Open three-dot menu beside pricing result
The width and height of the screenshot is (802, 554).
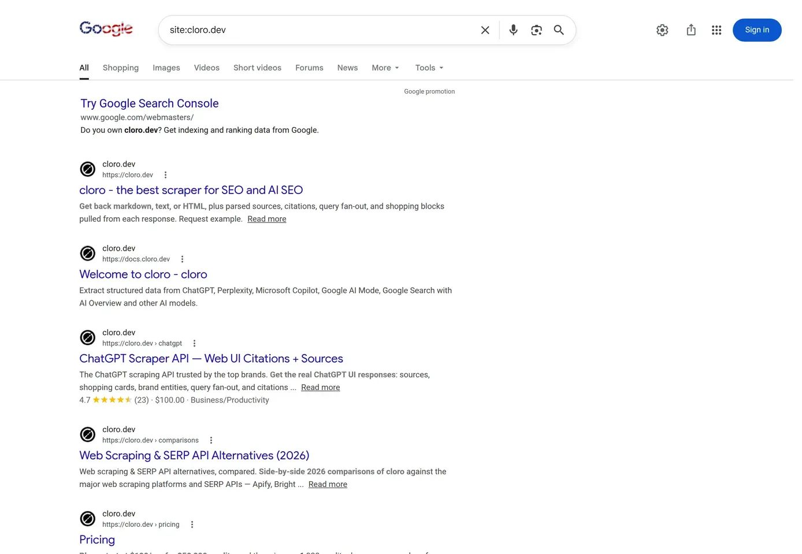tap(192, 525)
